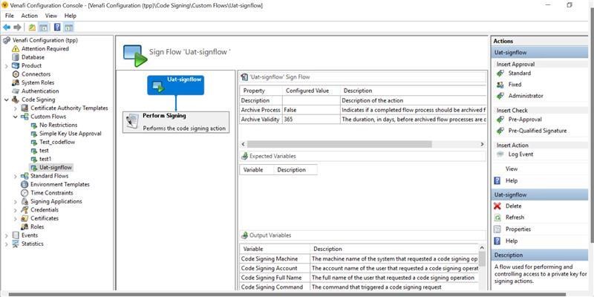The width and height of the screenshot is (594, 297).
Task: Click the Back arrow toolbar icon
Action: 7,27
